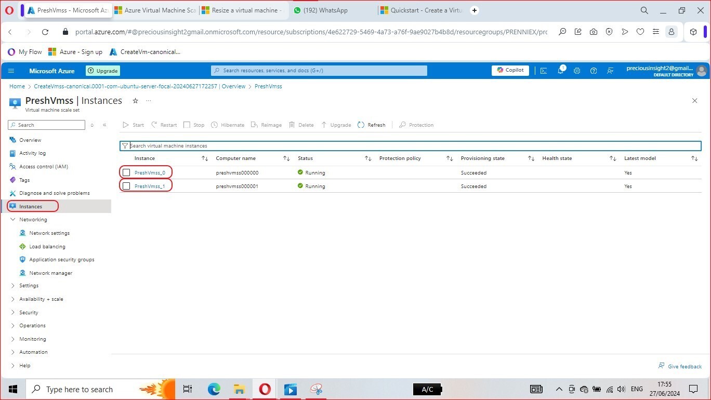Click the green Upgrade button in header
711x400 pixels.
pos(103,71)
